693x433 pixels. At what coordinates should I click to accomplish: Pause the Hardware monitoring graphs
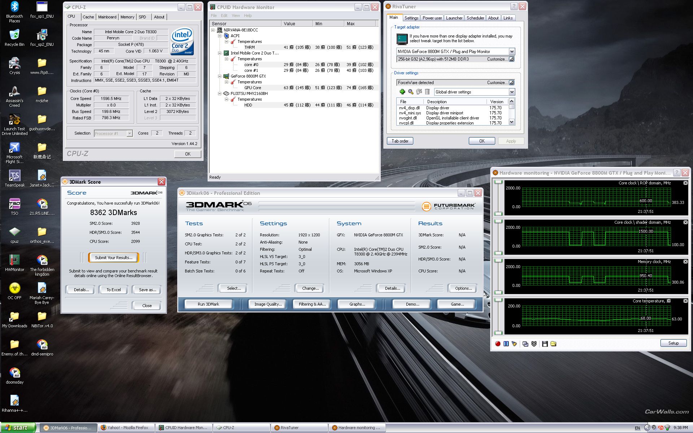pos(506,344)
